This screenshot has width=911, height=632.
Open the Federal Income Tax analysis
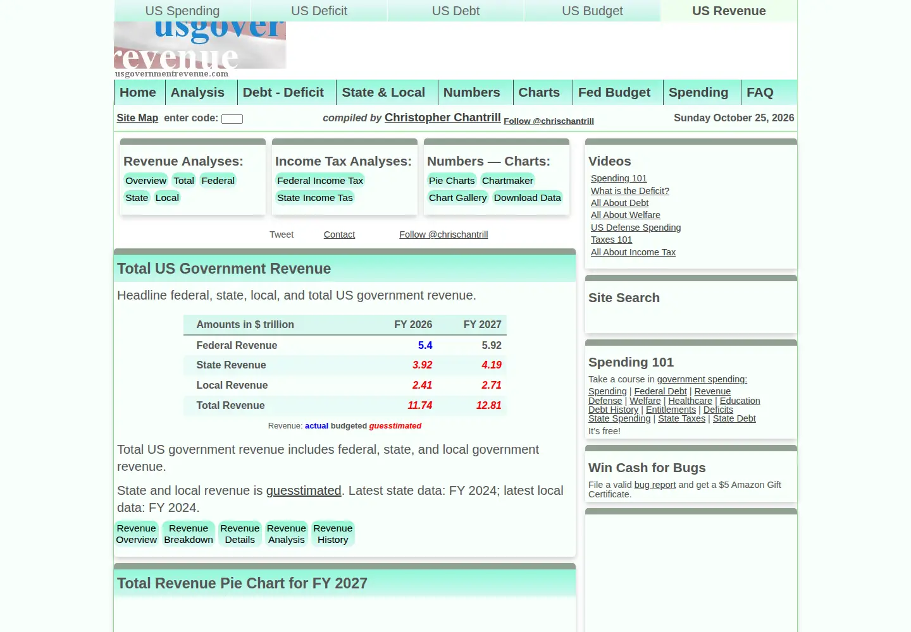[x=320, y=180]
